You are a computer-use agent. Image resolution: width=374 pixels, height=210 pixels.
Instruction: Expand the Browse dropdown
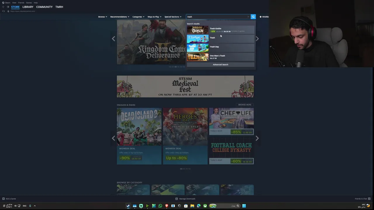pyautogui.click(x=103, y=17)
